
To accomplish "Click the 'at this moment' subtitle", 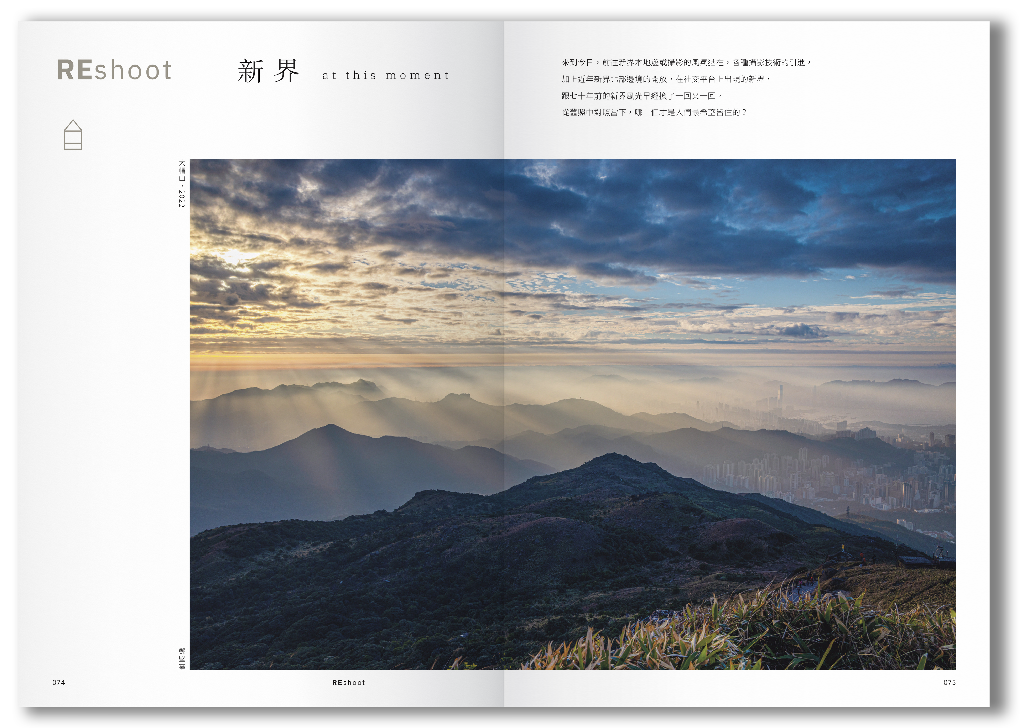I will (385, 75).
